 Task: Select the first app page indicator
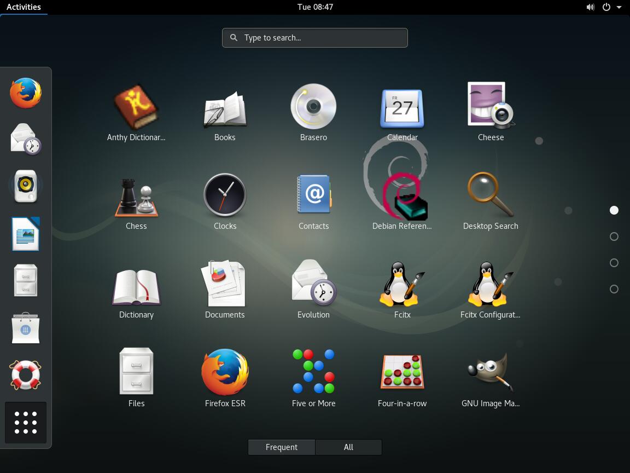pyautogui.click(x=614, y=210)
